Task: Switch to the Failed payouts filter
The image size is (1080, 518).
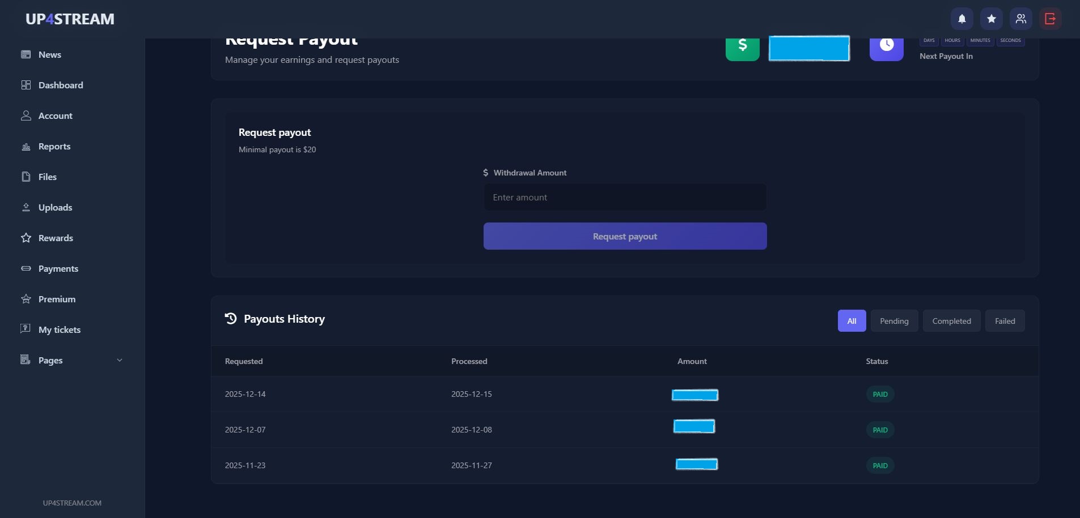Action: click(1005, 321)
